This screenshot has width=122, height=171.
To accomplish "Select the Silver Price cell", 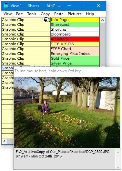I will click(x=75, y=63).
